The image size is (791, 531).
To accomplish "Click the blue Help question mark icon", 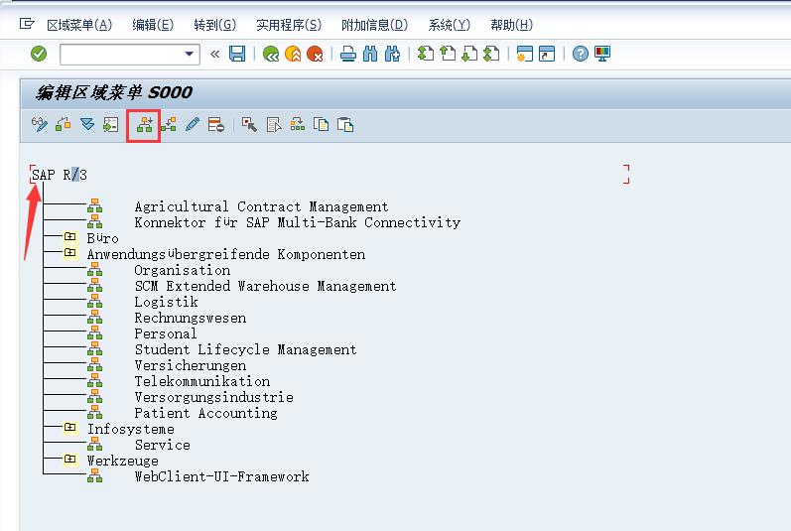I will point(581,54).
